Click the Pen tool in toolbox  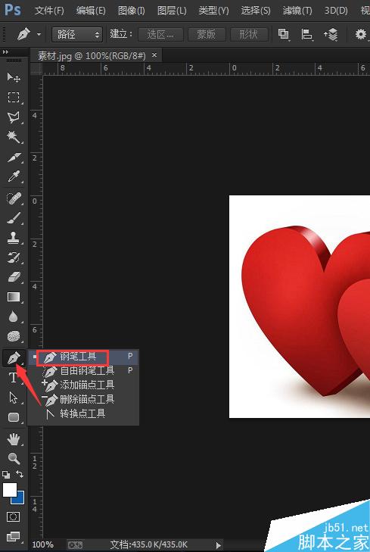14,358
